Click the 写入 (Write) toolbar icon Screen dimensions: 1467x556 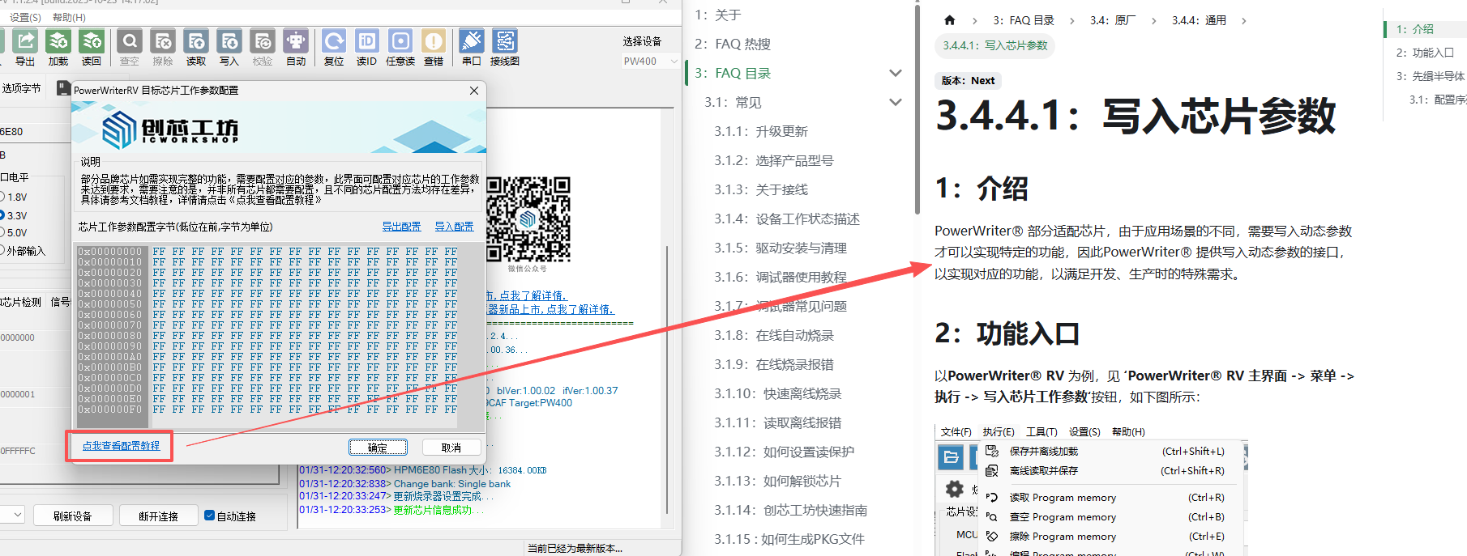tap(229, 42)
